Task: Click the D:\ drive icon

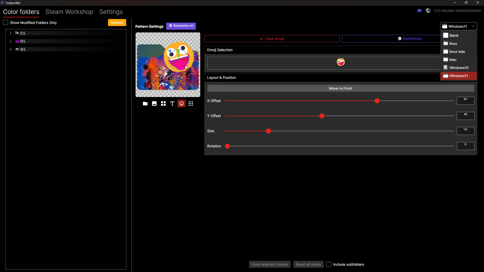Action: point(17,41)
